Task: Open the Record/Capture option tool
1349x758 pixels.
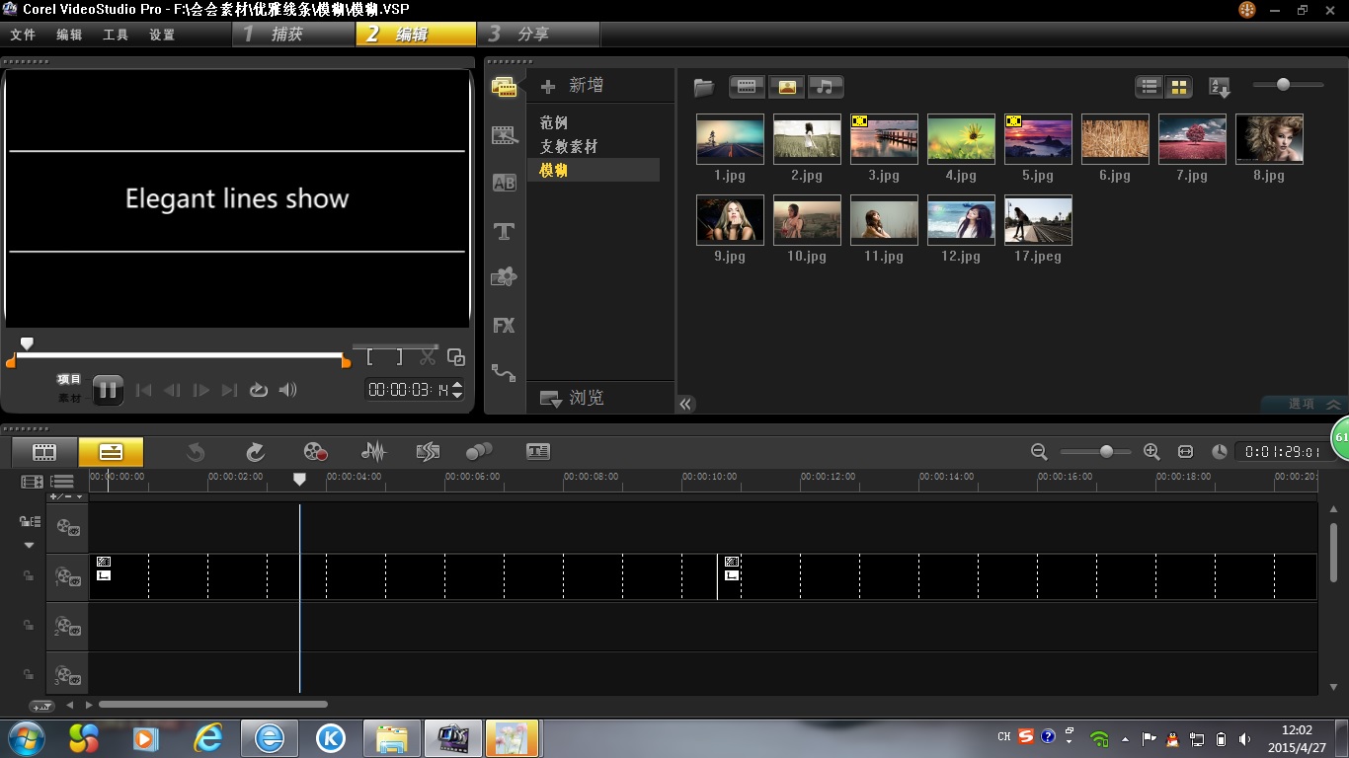Action: click(315, 452)
